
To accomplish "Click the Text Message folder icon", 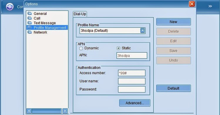I will coord(30,22).
